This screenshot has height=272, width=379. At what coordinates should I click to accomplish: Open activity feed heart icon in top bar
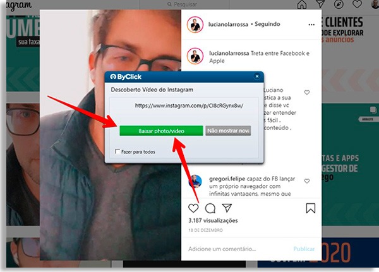(358, 5)
